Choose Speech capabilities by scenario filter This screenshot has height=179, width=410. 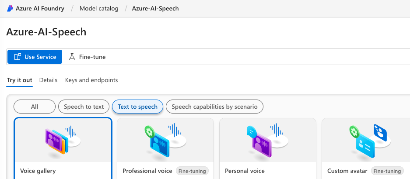(214, 107)
